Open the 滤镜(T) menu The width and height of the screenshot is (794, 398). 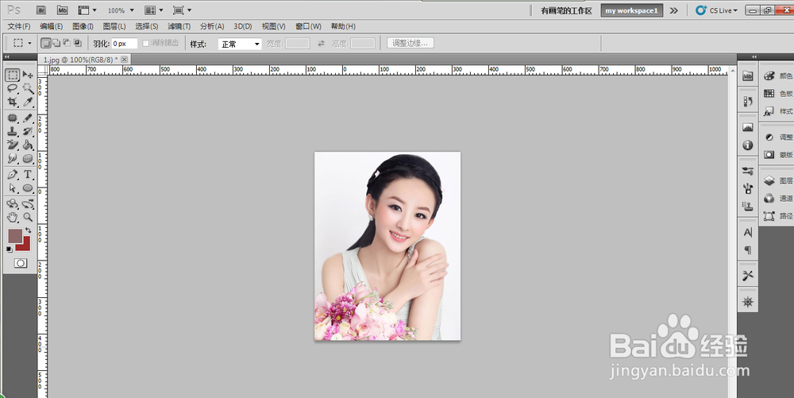point(179,26)
